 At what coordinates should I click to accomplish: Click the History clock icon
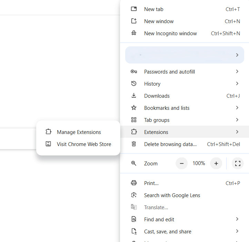(x=134, y=84)
